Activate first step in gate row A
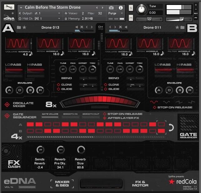 30,124
